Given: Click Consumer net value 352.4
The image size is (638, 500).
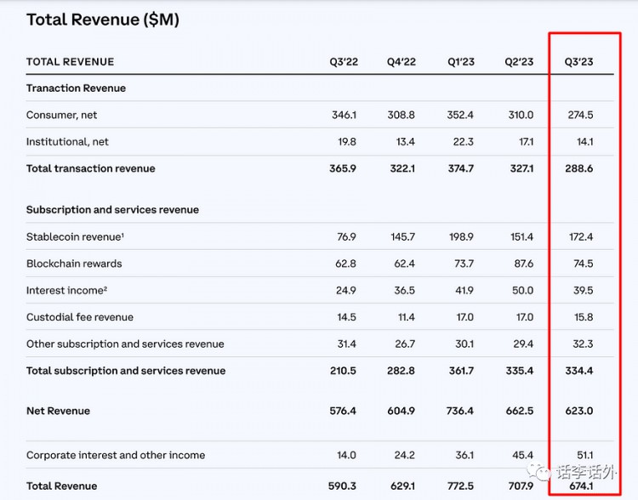Looking at the screenshot, I should point(460,115).
